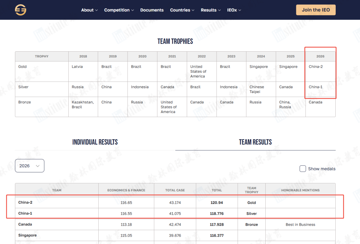This screenshot has width=360, height=244.
Task: Click the Economics & Finance column header
Action: click(126, 190)
